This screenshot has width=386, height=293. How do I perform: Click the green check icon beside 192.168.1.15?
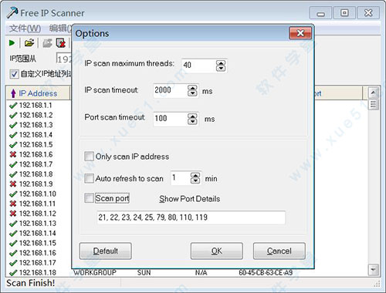point(13,243)
